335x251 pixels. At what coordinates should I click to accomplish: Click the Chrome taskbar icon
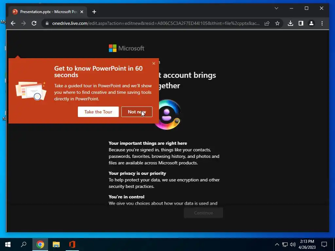point(40,244)
